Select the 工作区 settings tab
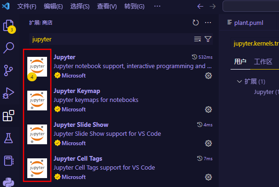The width and height of the screenshot is (279, 187). (x=263, y=62)
